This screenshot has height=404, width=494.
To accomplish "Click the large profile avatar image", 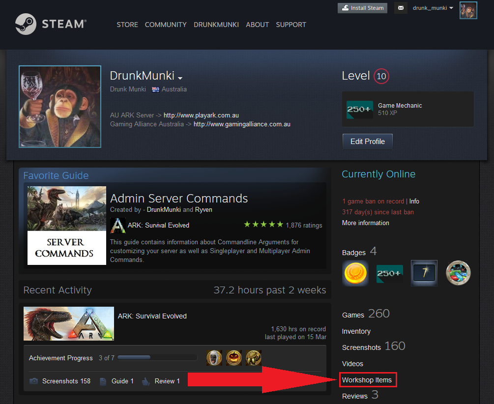I will [x=60, y=107].
